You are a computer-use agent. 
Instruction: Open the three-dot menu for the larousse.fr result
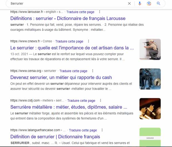pyautogui.click(x=100, y=12)
